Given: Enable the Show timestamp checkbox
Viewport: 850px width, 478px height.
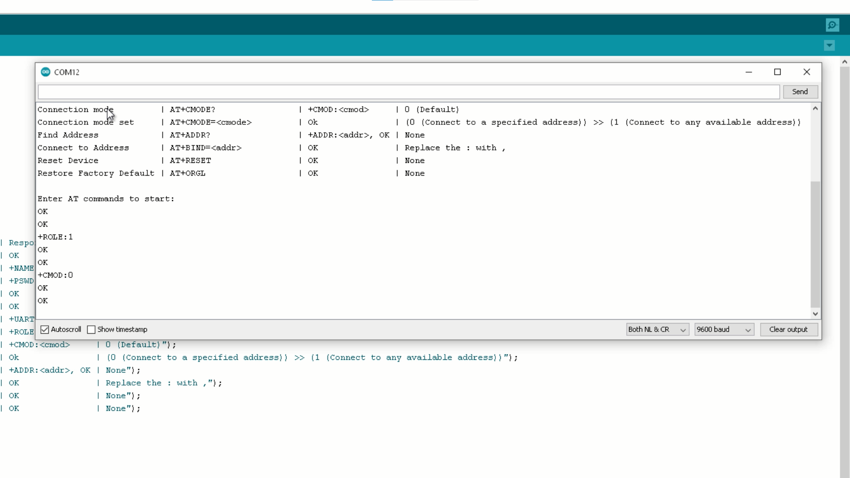Looking at the screenshot, I should 91,329.
